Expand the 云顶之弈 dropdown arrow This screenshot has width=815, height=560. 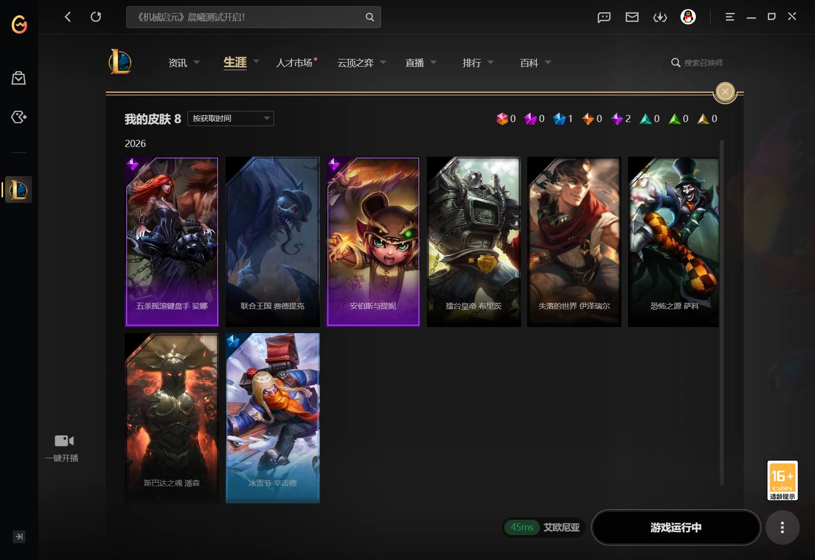pos(383,62)
